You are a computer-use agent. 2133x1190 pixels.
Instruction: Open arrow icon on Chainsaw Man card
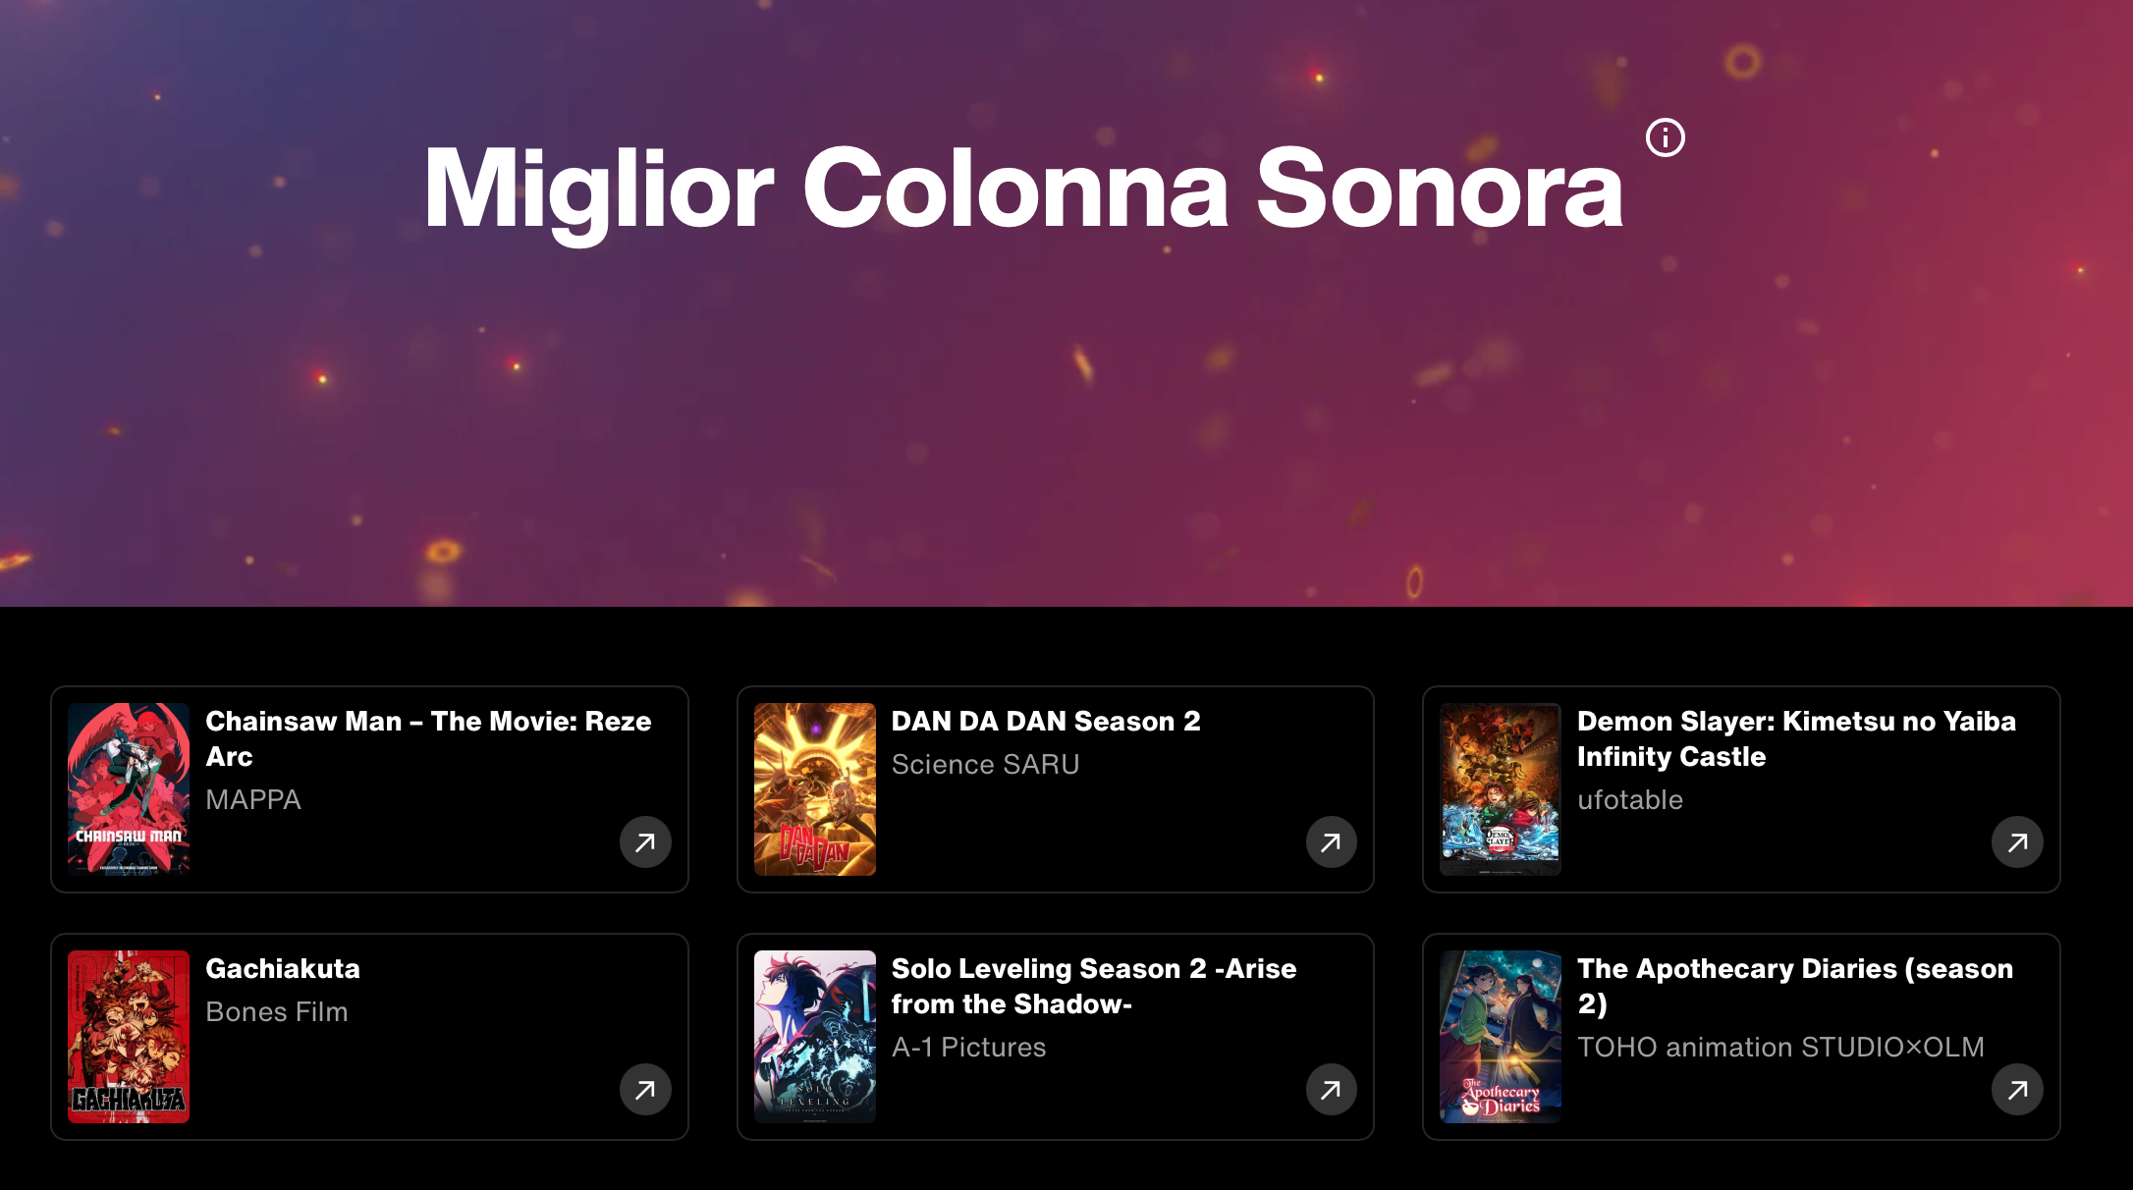pos(645,842)
